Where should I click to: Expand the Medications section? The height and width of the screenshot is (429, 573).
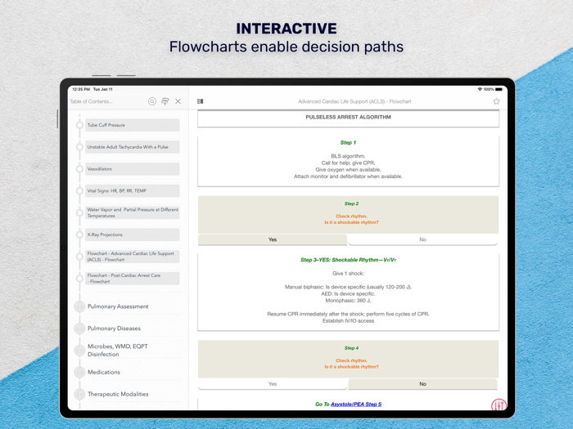click(x=104, y=372)
